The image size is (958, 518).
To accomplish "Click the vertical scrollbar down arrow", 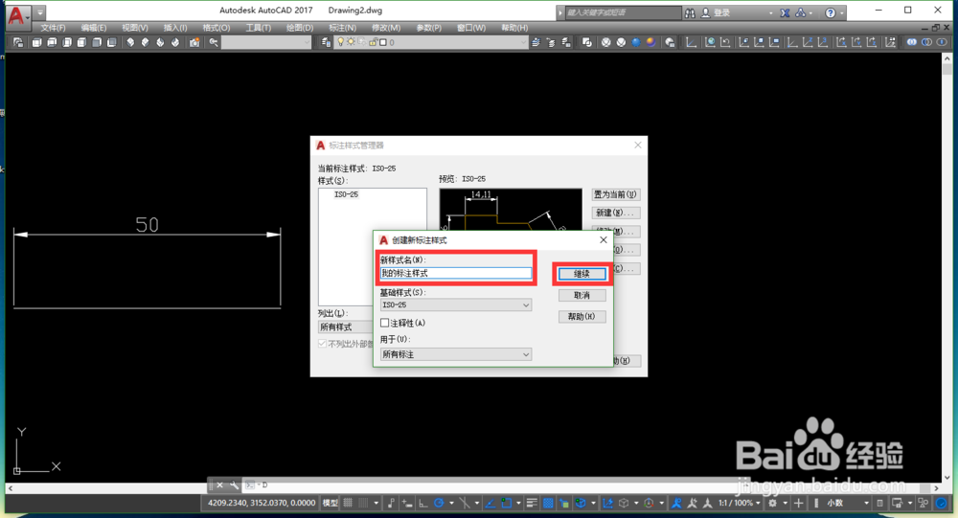I will (x=947, y=477).
